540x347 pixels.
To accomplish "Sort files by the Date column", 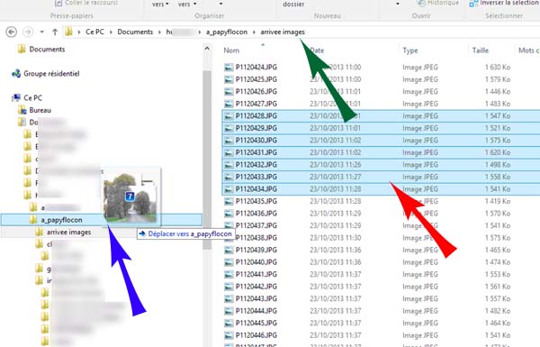I will [317, 50].
